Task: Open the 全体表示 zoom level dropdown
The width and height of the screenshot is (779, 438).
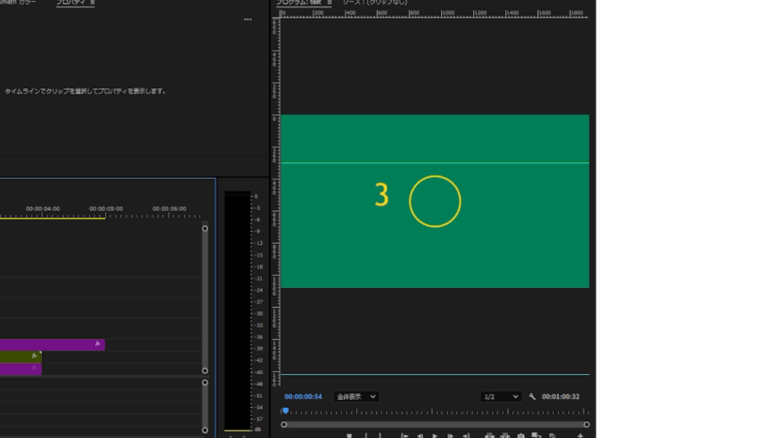Action: click(x=356, y=396)
